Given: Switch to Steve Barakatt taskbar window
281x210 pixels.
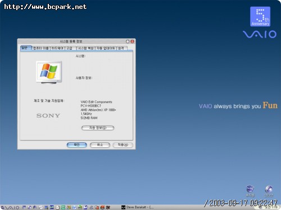Looking at the screenshot, I should (x=137, y=207).
